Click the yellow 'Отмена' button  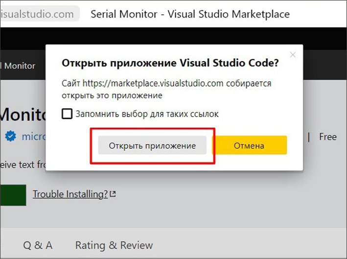click(250, 145)
